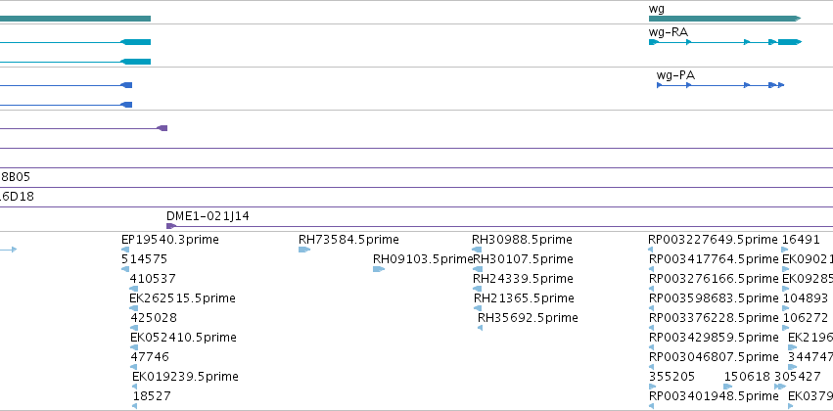Select the RH30988.5prime EST arrow

477,250
